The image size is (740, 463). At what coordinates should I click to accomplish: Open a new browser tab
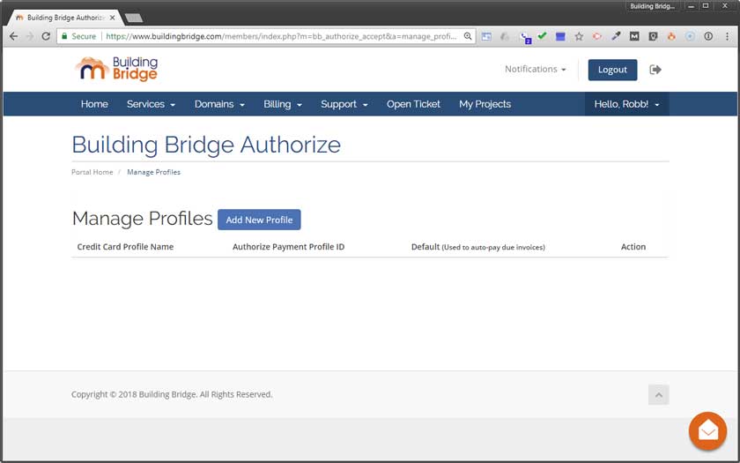(x=134, y=18)
